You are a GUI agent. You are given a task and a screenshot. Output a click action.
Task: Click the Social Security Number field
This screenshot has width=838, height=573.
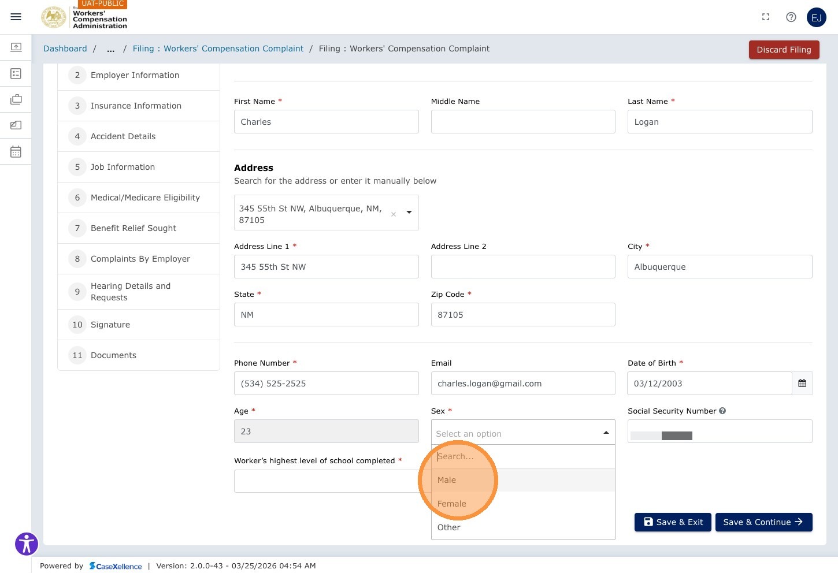coord(720,431)
